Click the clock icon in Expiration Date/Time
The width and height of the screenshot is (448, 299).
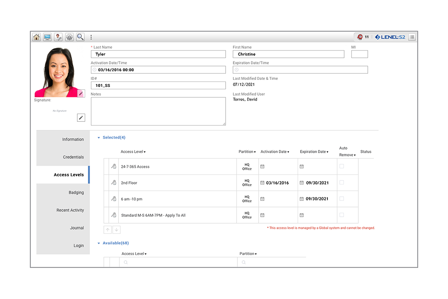(237, 70)
